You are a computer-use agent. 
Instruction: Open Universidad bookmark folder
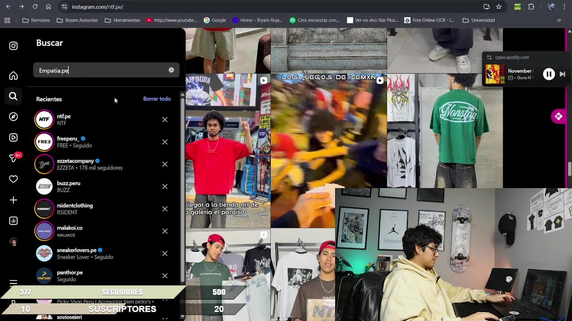479,20
